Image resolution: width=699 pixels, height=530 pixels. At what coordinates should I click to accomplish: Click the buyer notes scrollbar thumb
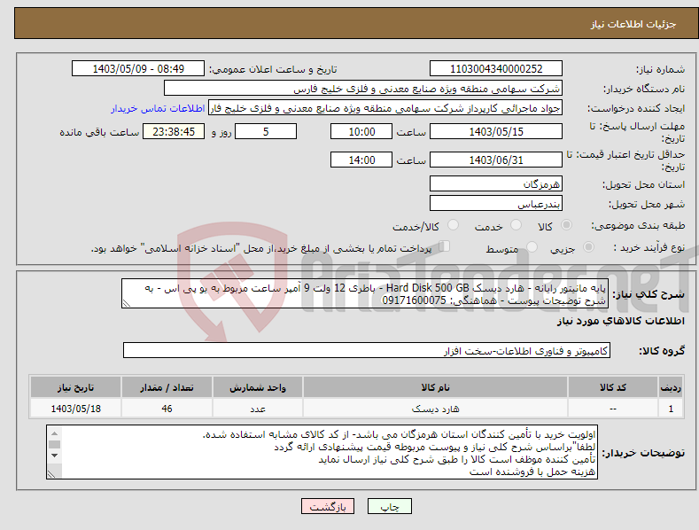coord(54,444)
